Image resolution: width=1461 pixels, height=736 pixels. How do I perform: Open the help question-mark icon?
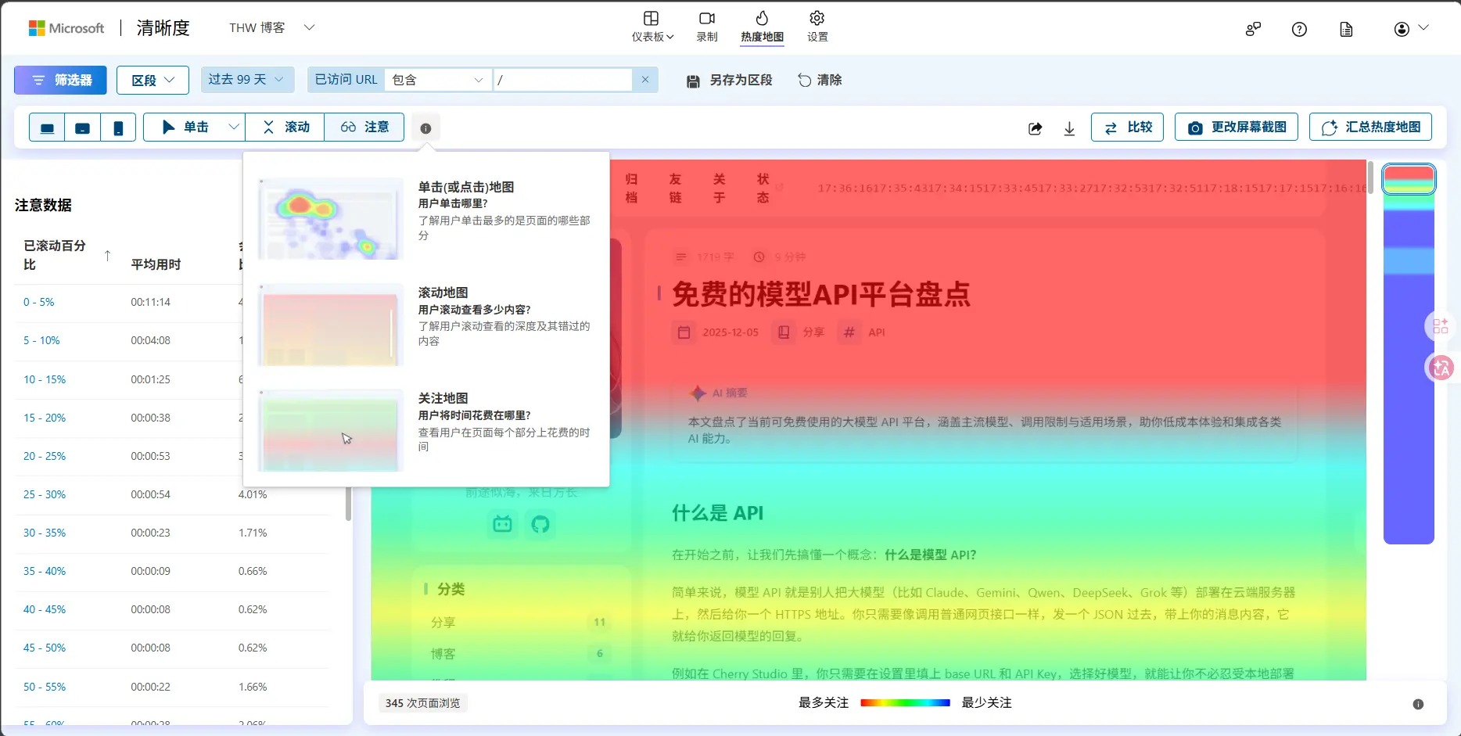[x=1299, y=29]
